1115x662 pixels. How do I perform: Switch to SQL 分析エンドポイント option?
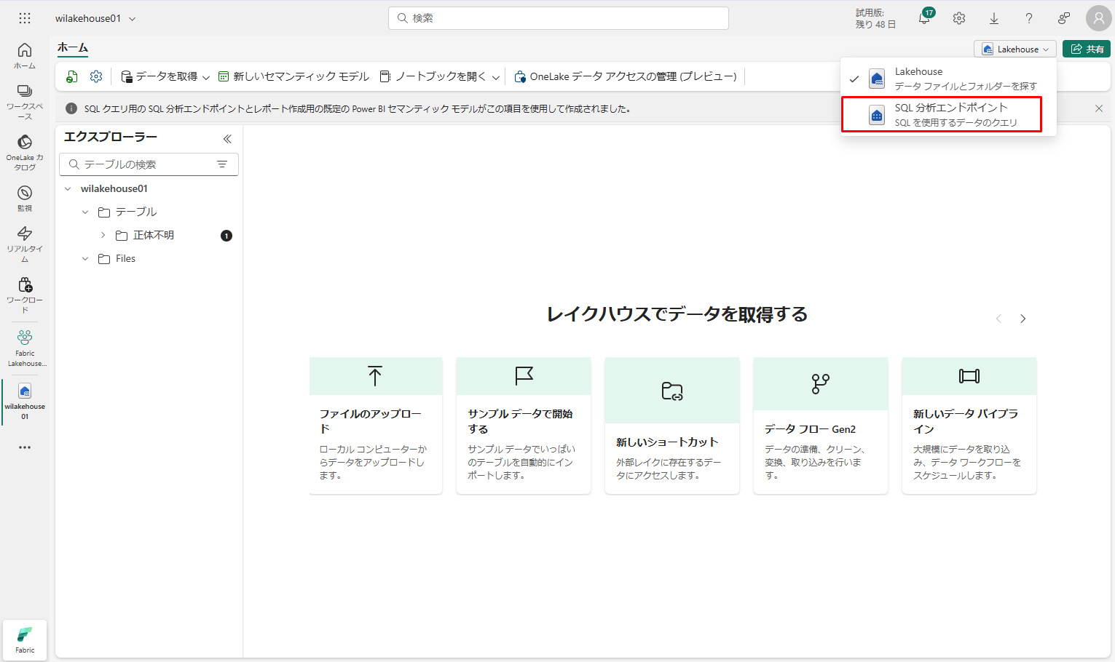(948, 115)
